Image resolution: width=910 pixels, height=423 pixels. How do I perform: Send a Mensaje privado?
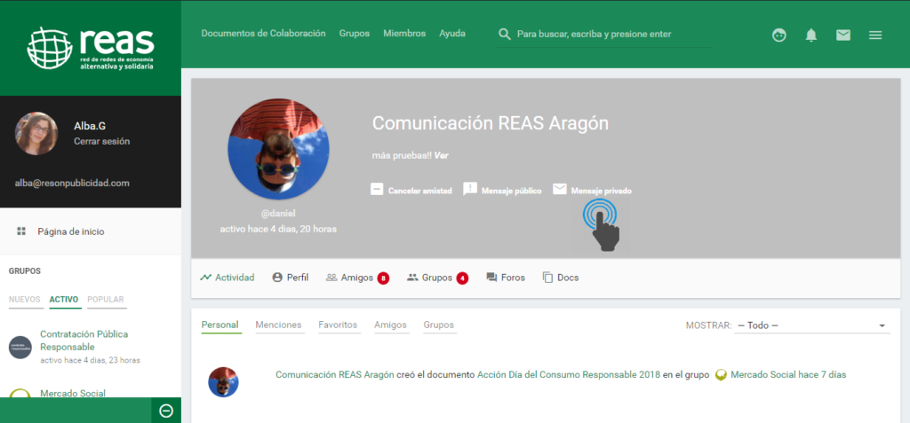[x=592, y=190]
